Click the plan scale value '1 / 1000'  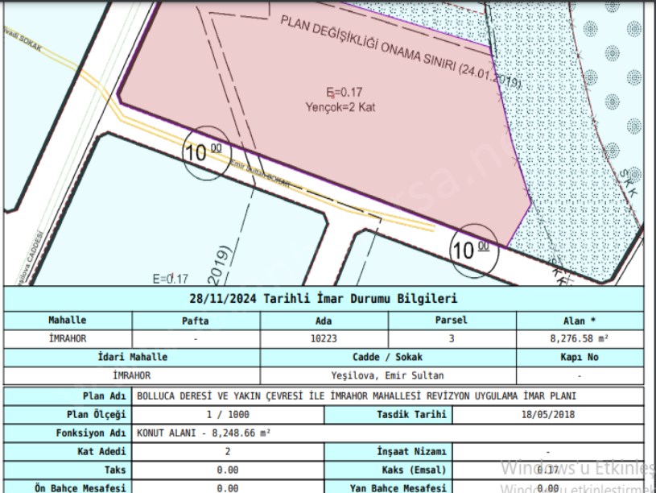228,415
